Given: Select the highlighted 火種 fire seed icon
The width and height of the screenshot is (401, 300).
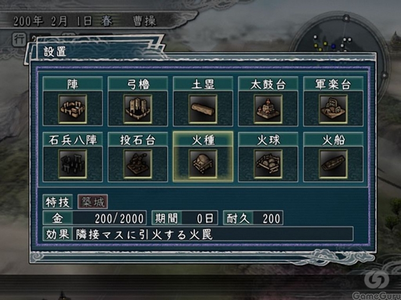Looking at the screenshot, I should pyautogui.click(x=203, y=164).
